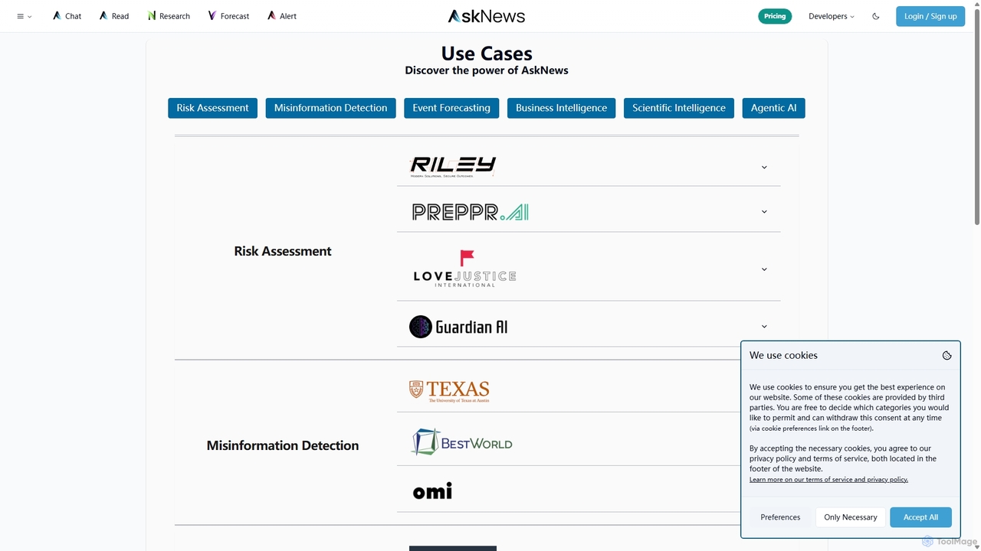
Task: Select the Misinformation Detection tab button
Action: [330, 108]
